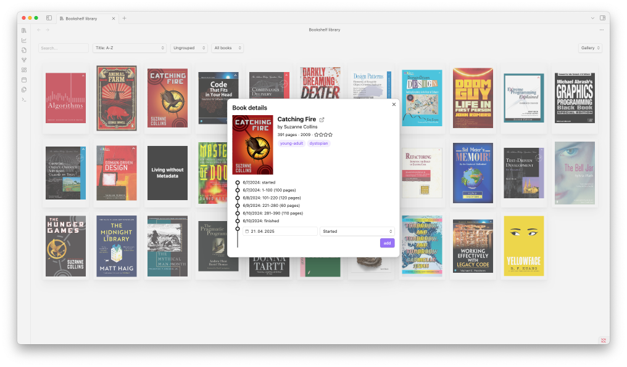Click the graph view icon in sidebar
Viewport: 627px width, 367px height.
click(24, 60)
